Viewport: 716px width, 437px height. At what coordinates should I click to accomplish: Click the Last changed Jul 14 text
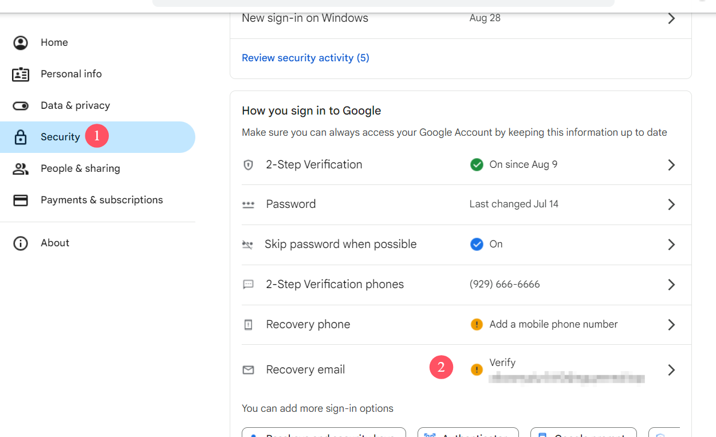pos(514,204)
